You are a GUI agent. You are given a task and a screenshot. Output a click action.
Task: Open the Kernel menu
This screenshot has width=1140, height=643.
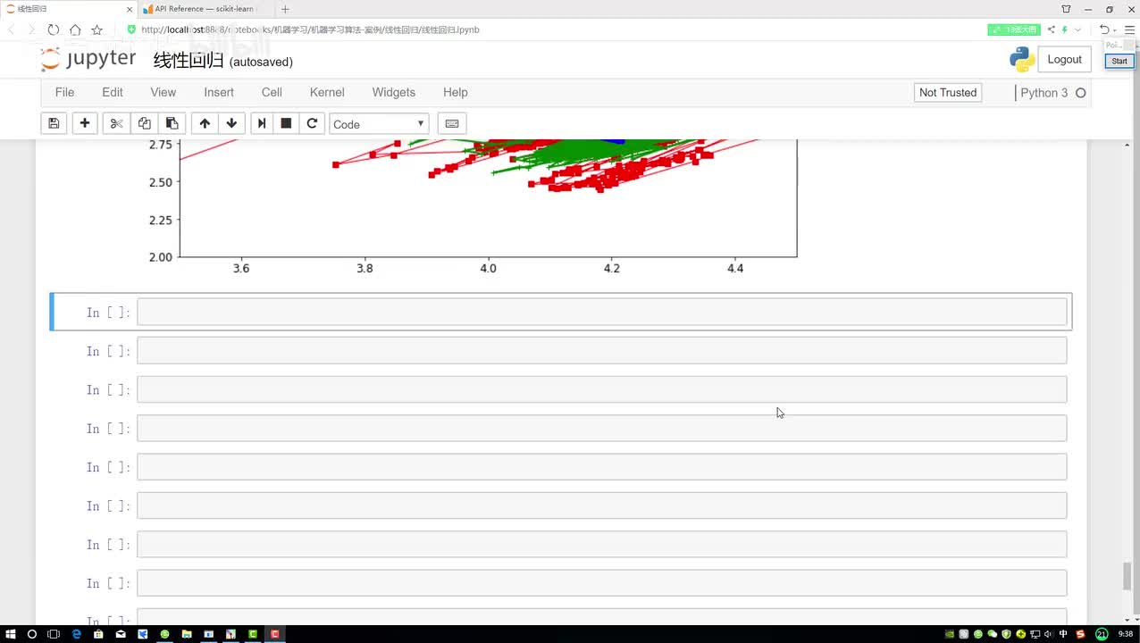(x=327, y=92)
